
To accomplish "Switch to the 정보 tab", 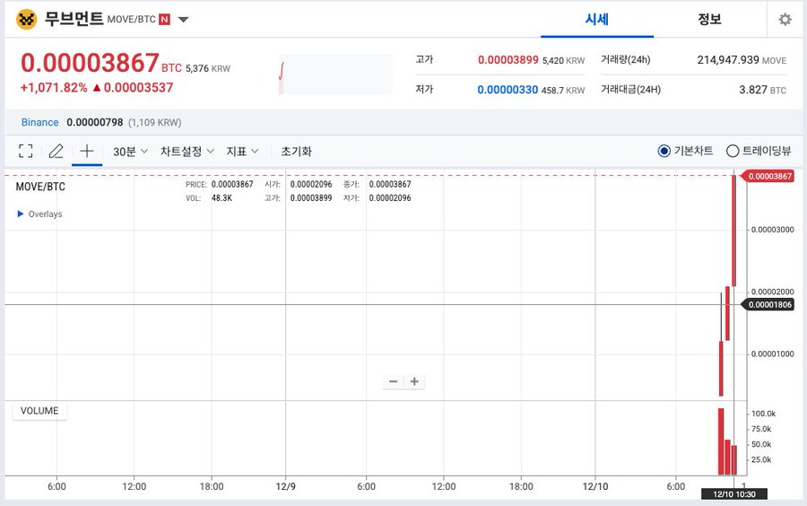I will (709, 19).
